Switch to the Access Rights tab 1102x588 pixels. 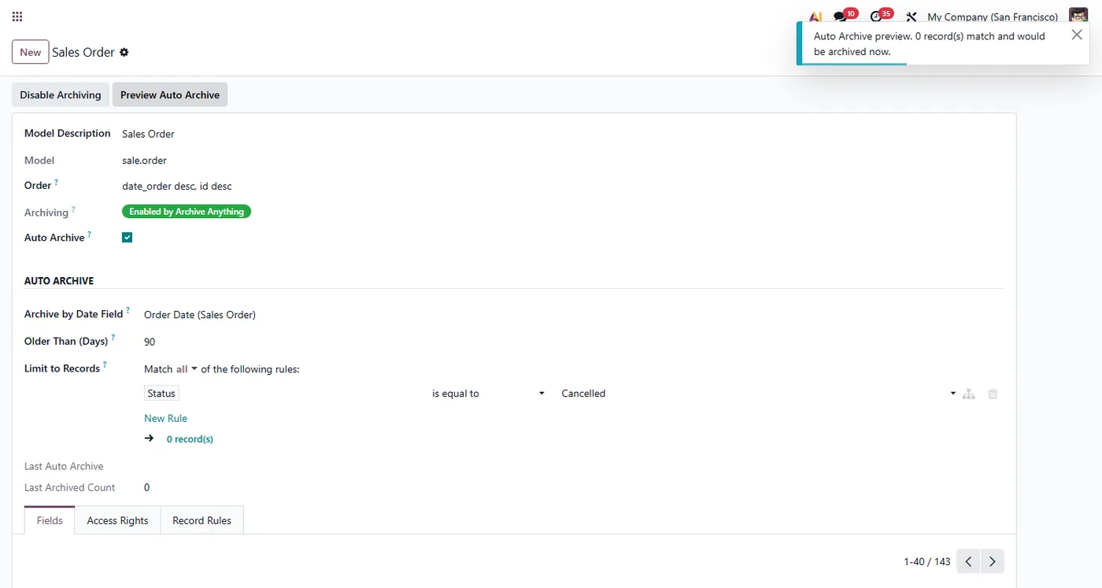(117, 520)
